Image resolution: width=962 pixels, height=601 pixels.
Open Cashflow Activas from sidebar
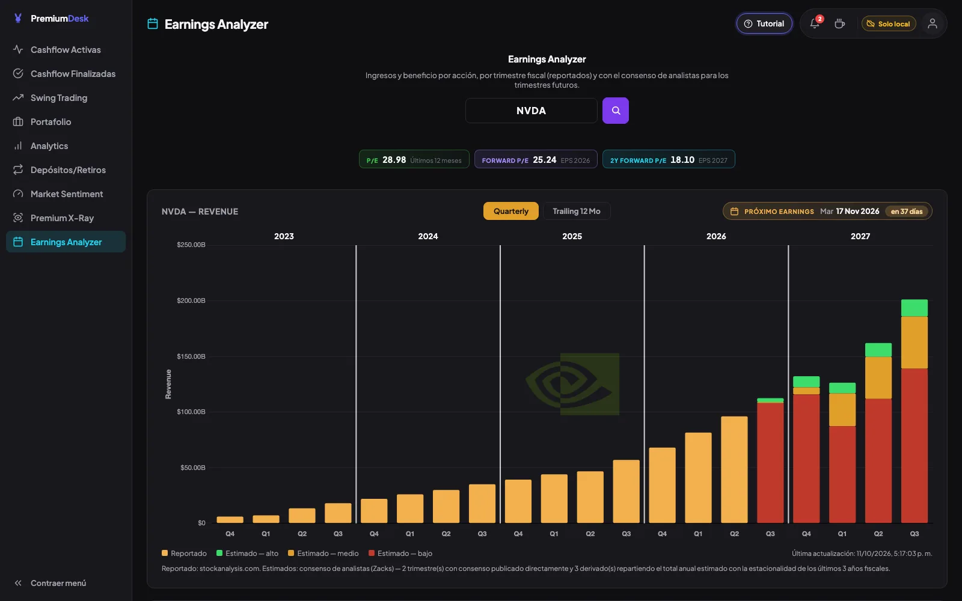[x=66, y=49]
